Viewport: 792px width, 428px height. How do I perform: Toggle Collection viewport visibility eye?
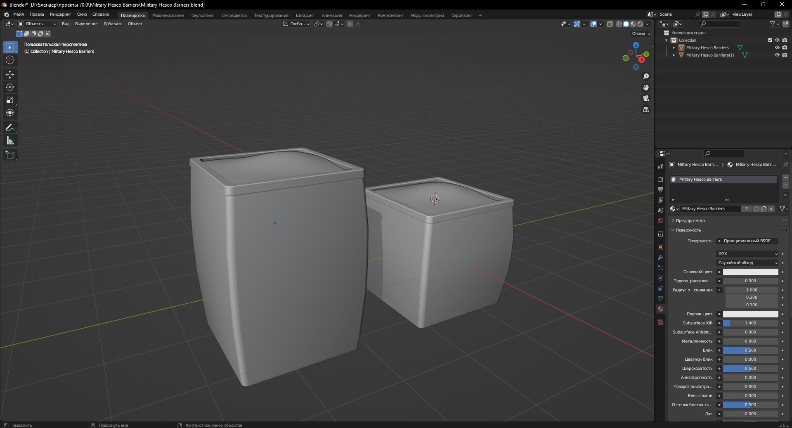coord(777,40)
